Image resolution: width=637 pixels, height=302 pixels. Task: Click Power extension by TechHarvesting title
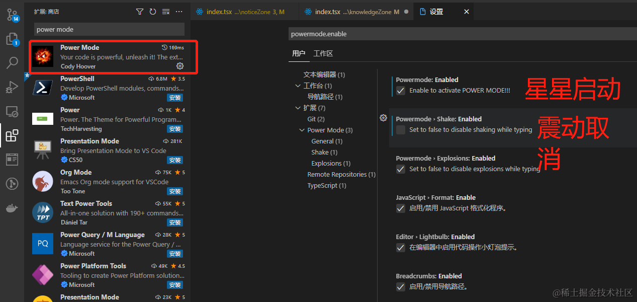pyautogui.click(x=70, y=110)
